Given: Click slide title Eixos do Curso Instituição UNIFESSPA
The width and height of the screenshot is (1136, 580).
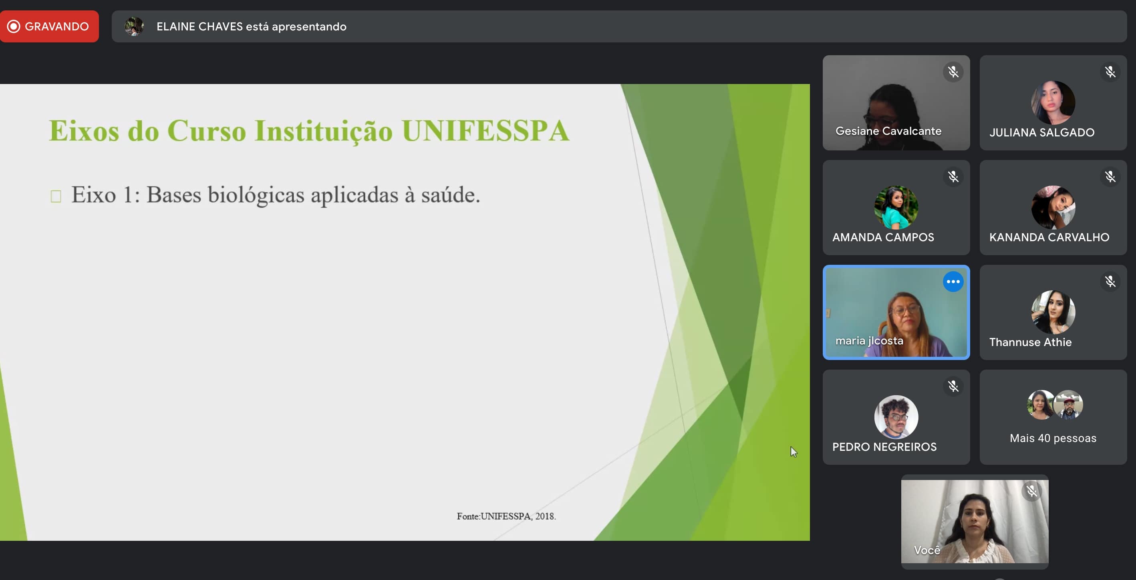Looking at the screenshot, I should (309, 131).
